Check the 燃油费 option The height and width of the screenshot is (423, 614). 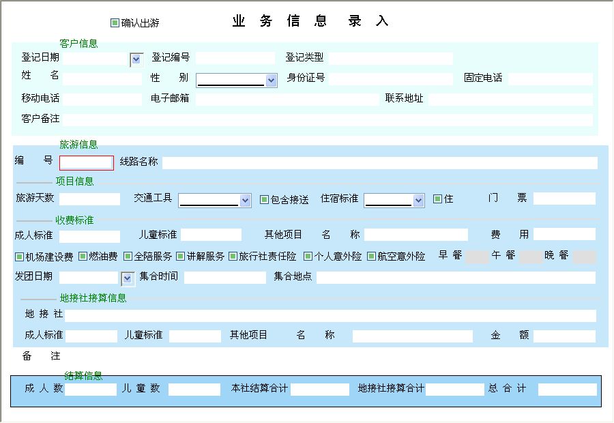[83, 256]
